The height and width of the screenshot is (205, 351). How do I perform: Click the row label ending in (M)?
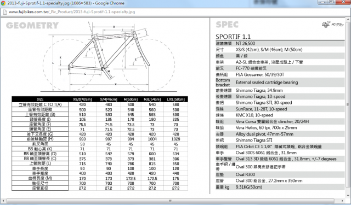click(x=40, y=178)
